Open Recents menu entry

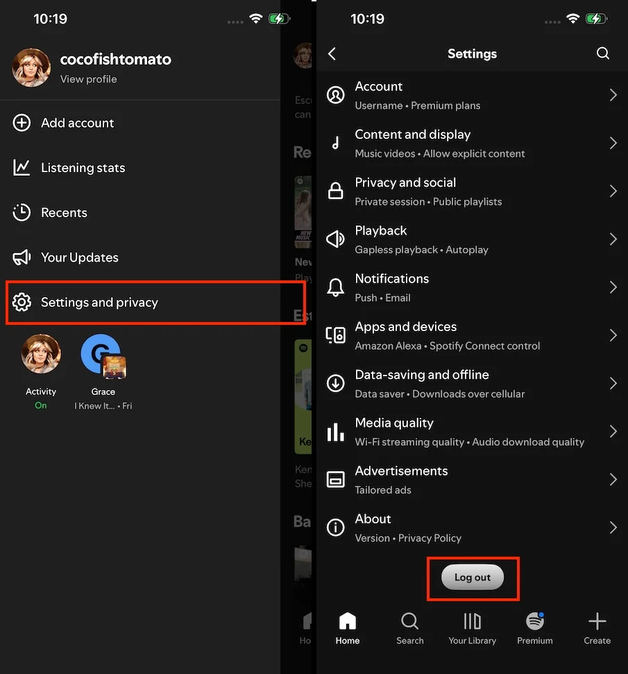tap(140, 212)
